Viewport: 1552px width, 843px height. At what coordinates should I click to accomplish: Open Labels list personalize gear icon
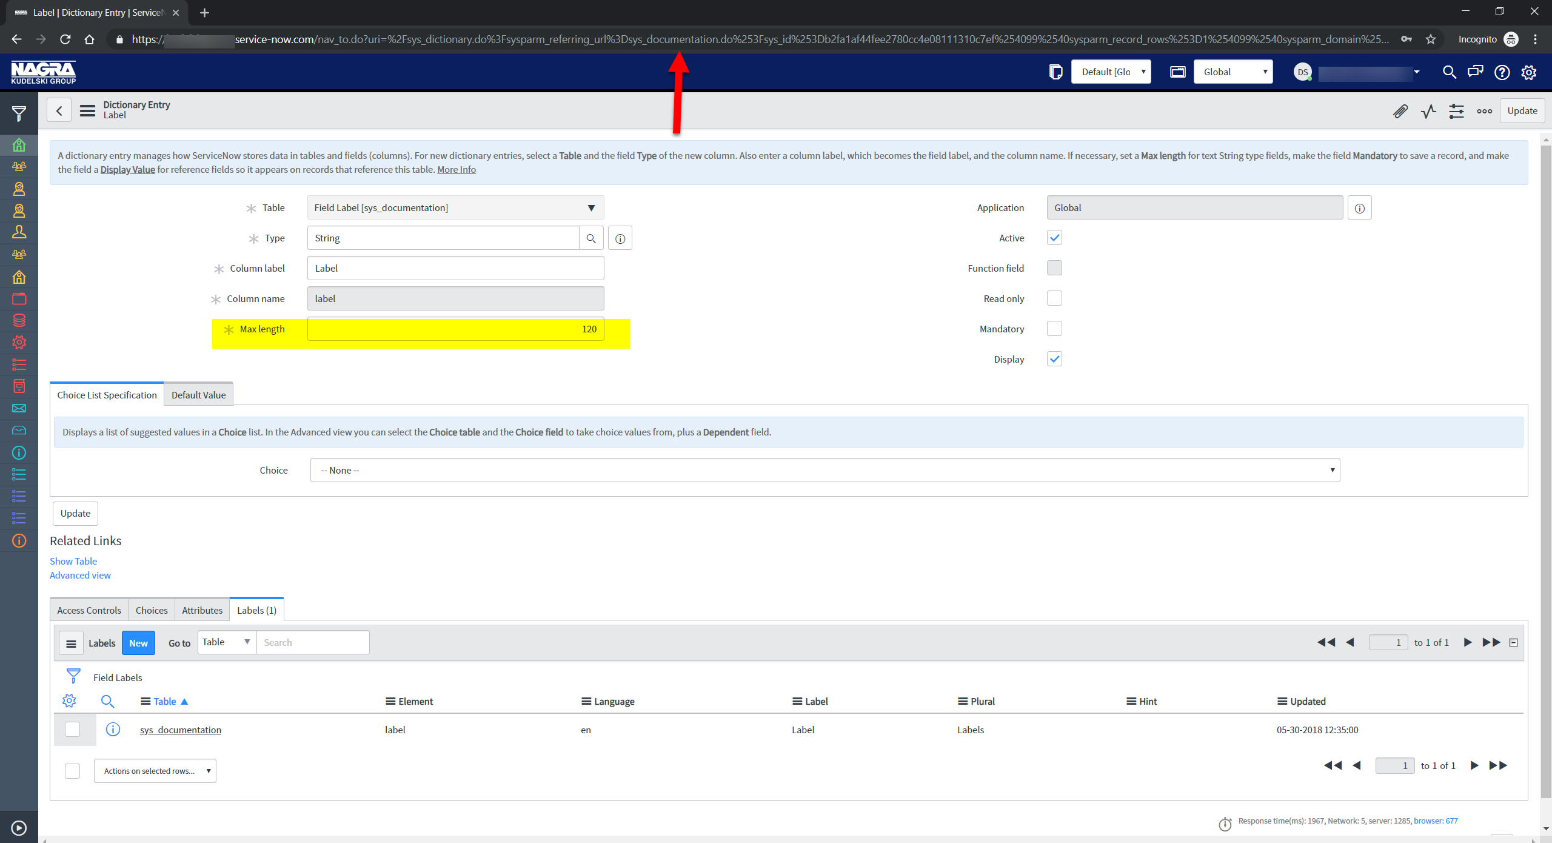point(69,701)
